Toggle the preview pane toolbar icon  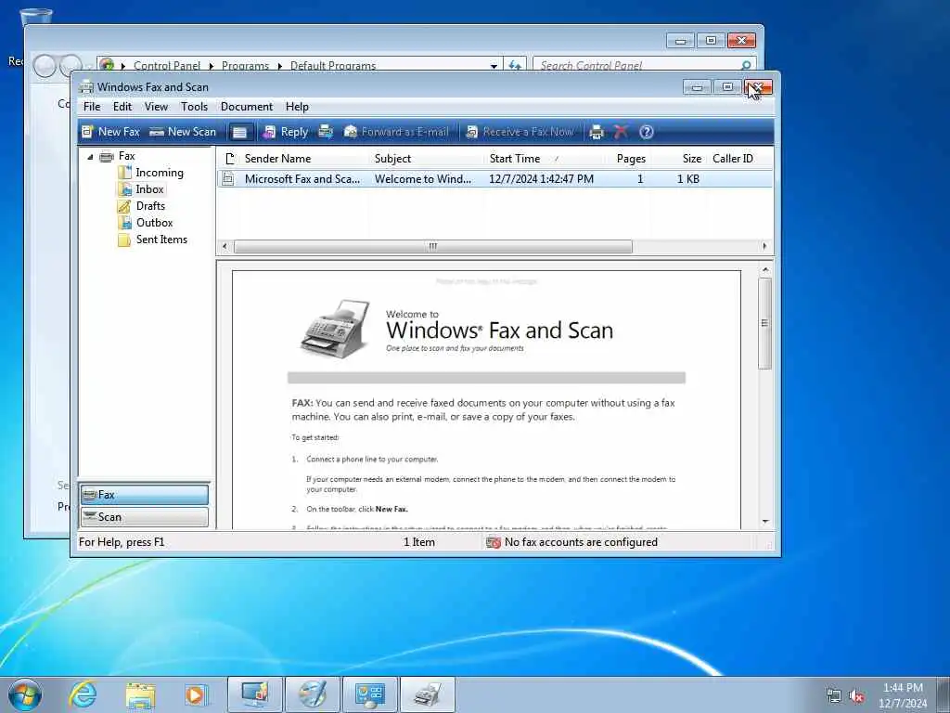click(240, 132)
